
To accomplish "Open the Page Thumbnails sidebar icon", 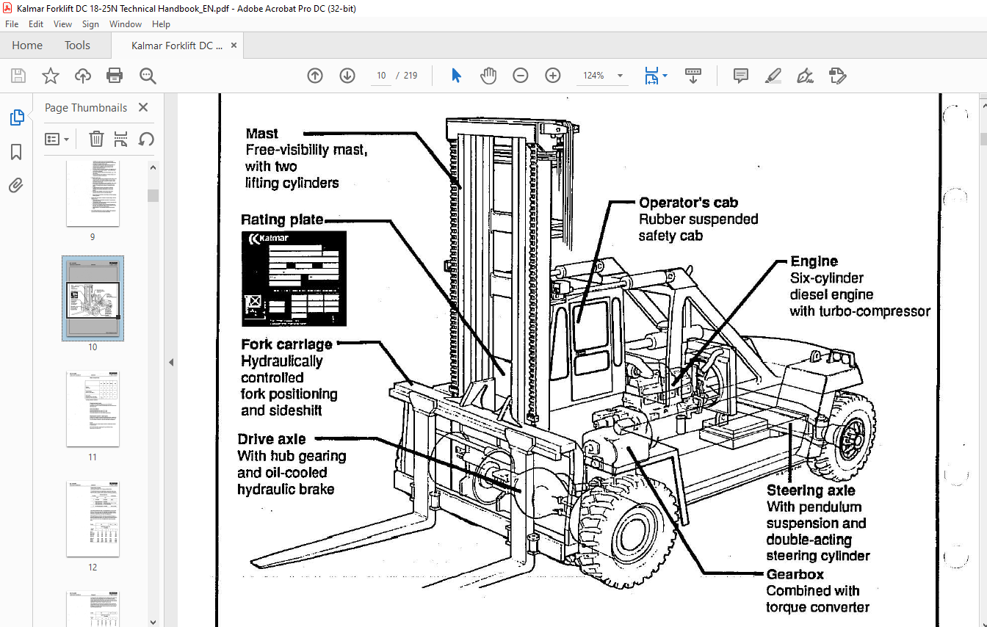I will (x=16, y=117).
